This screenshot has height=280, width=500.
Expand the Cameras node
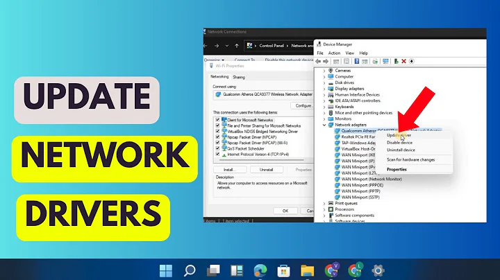[324, 71]
